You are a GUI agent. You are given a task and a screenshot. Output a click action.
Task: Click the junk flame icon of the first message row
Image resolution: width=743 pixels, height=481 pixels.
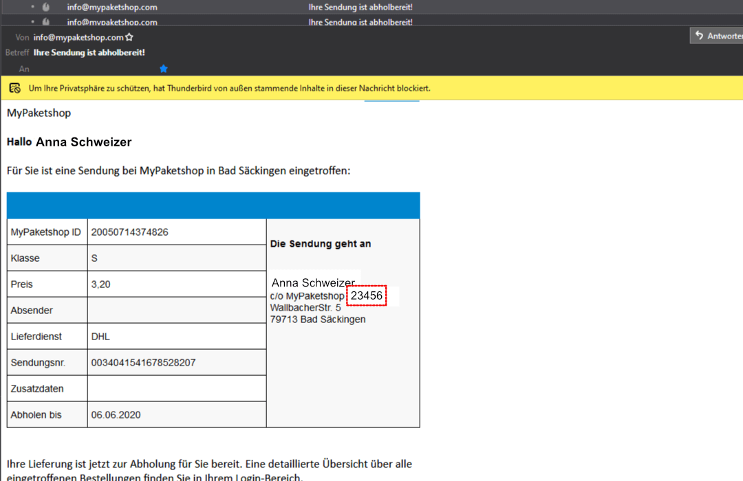[x=46, y=8]
